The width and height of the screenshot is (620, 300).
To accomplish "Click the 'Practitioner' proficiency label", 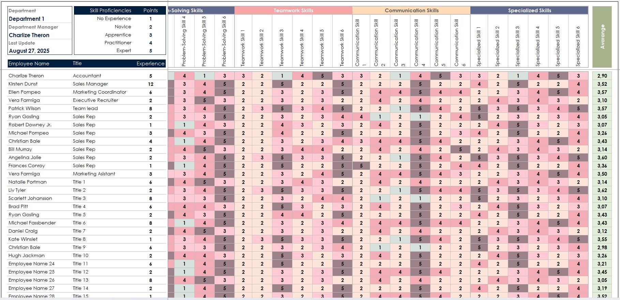I will coord(118,43).
